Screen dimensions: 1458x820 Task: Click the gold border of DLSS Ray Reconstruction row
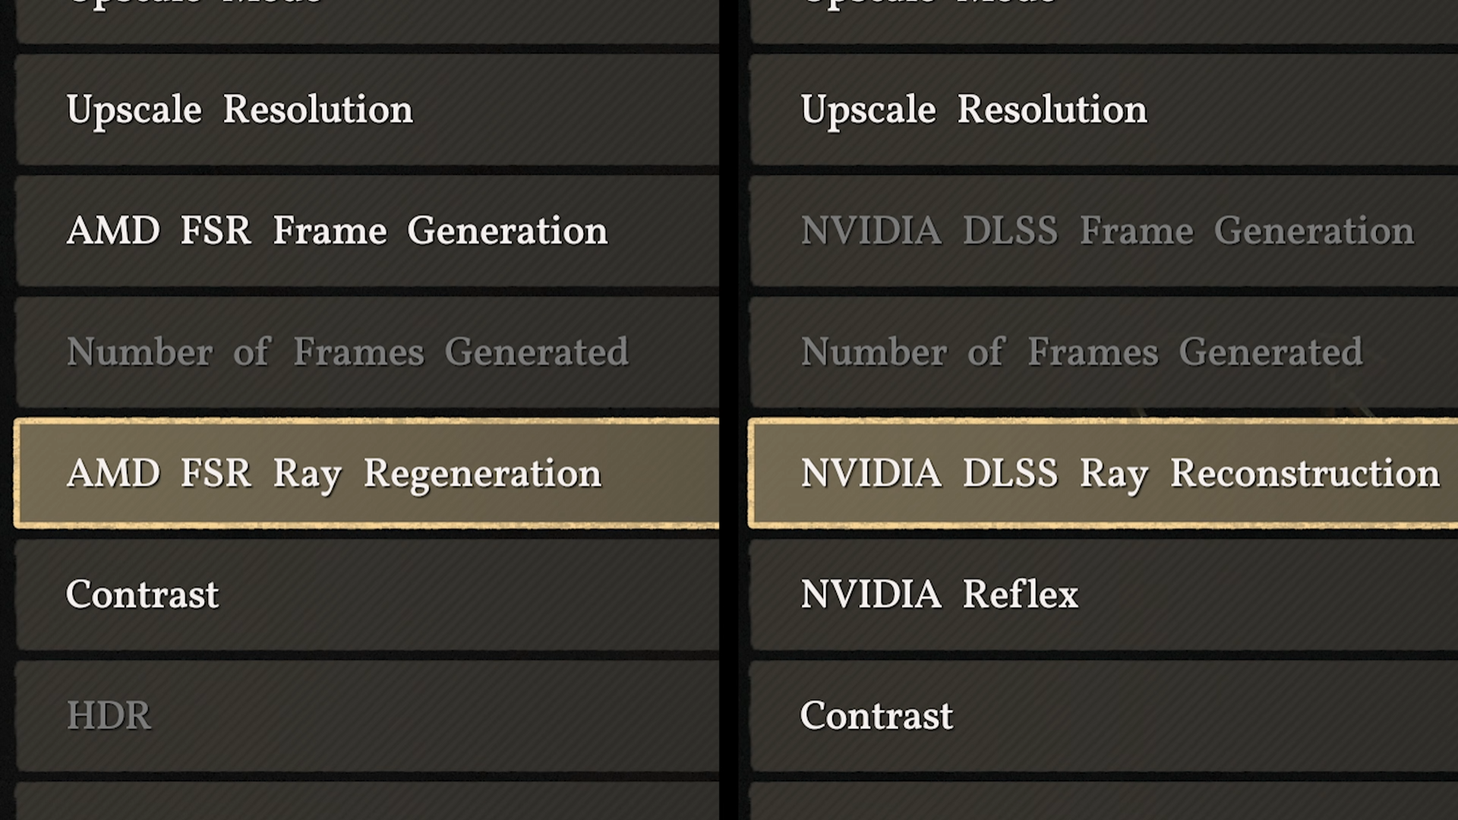click(1101, 421)
